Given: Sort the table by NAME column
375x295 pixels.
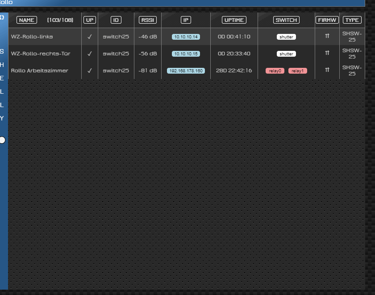Looking at the screenshot, I should (x=27, y=20).
